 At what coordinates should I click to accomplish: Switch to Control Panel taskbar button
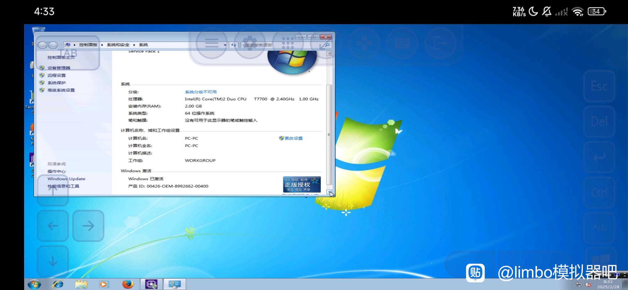(174, 284)
